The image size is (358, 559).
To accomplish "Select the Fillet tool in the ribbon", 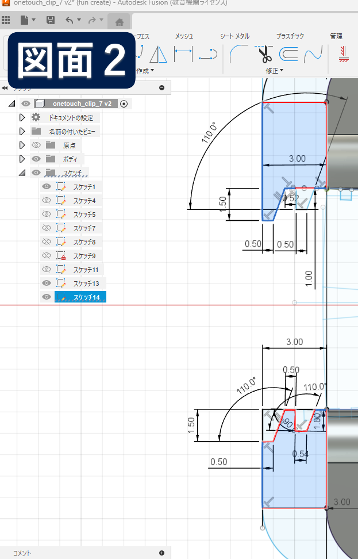I will click(237, 55).
